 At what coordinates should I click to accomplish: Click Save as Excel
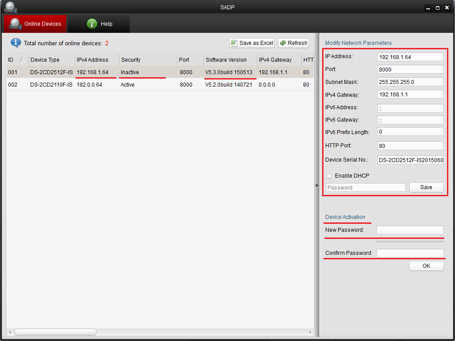click(x=252, y=43)
